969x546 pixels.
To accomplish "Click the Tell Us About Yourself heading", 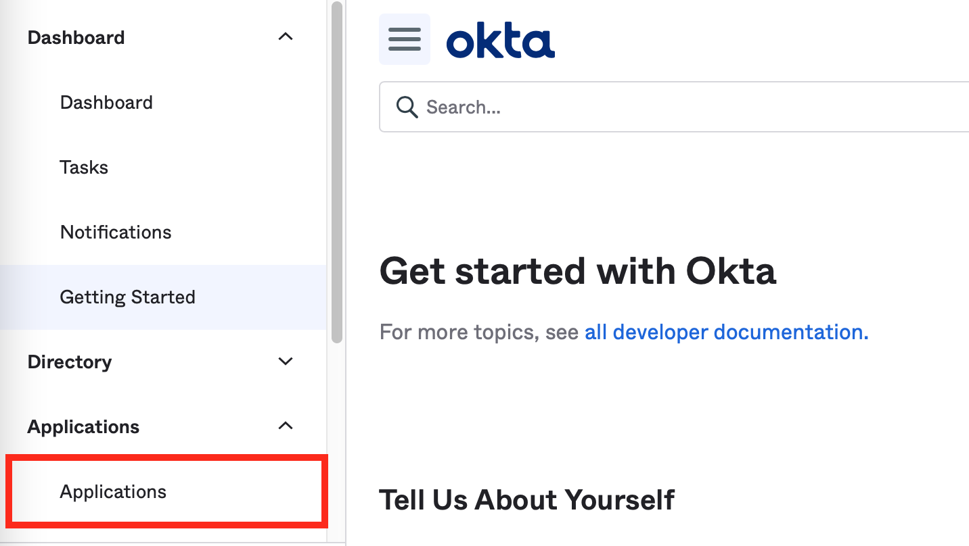I will point(527,500).
